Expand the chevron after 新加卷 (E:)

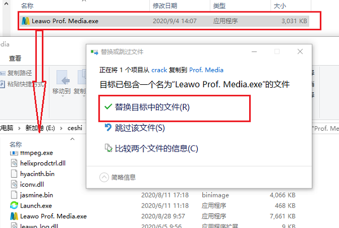[62, 128]
